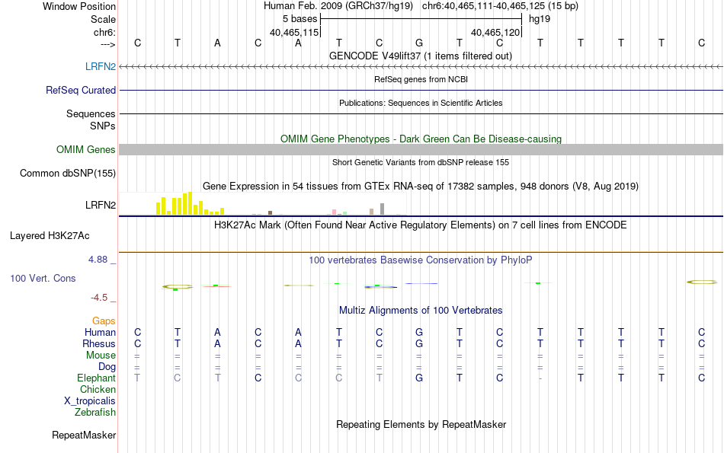Image resolution: width=724 pixels, height=453 pixels.
Task: Click the Dog species row label
Action: tap(107, 367)
